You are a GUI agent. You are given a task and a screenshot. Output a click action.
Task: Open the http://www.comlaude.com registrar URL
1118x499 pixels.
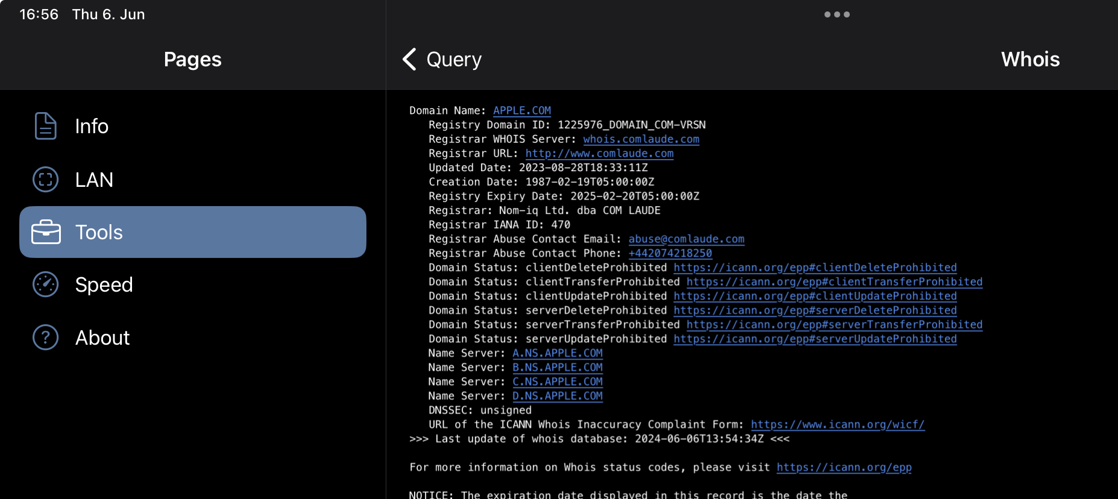click(600, 153)
